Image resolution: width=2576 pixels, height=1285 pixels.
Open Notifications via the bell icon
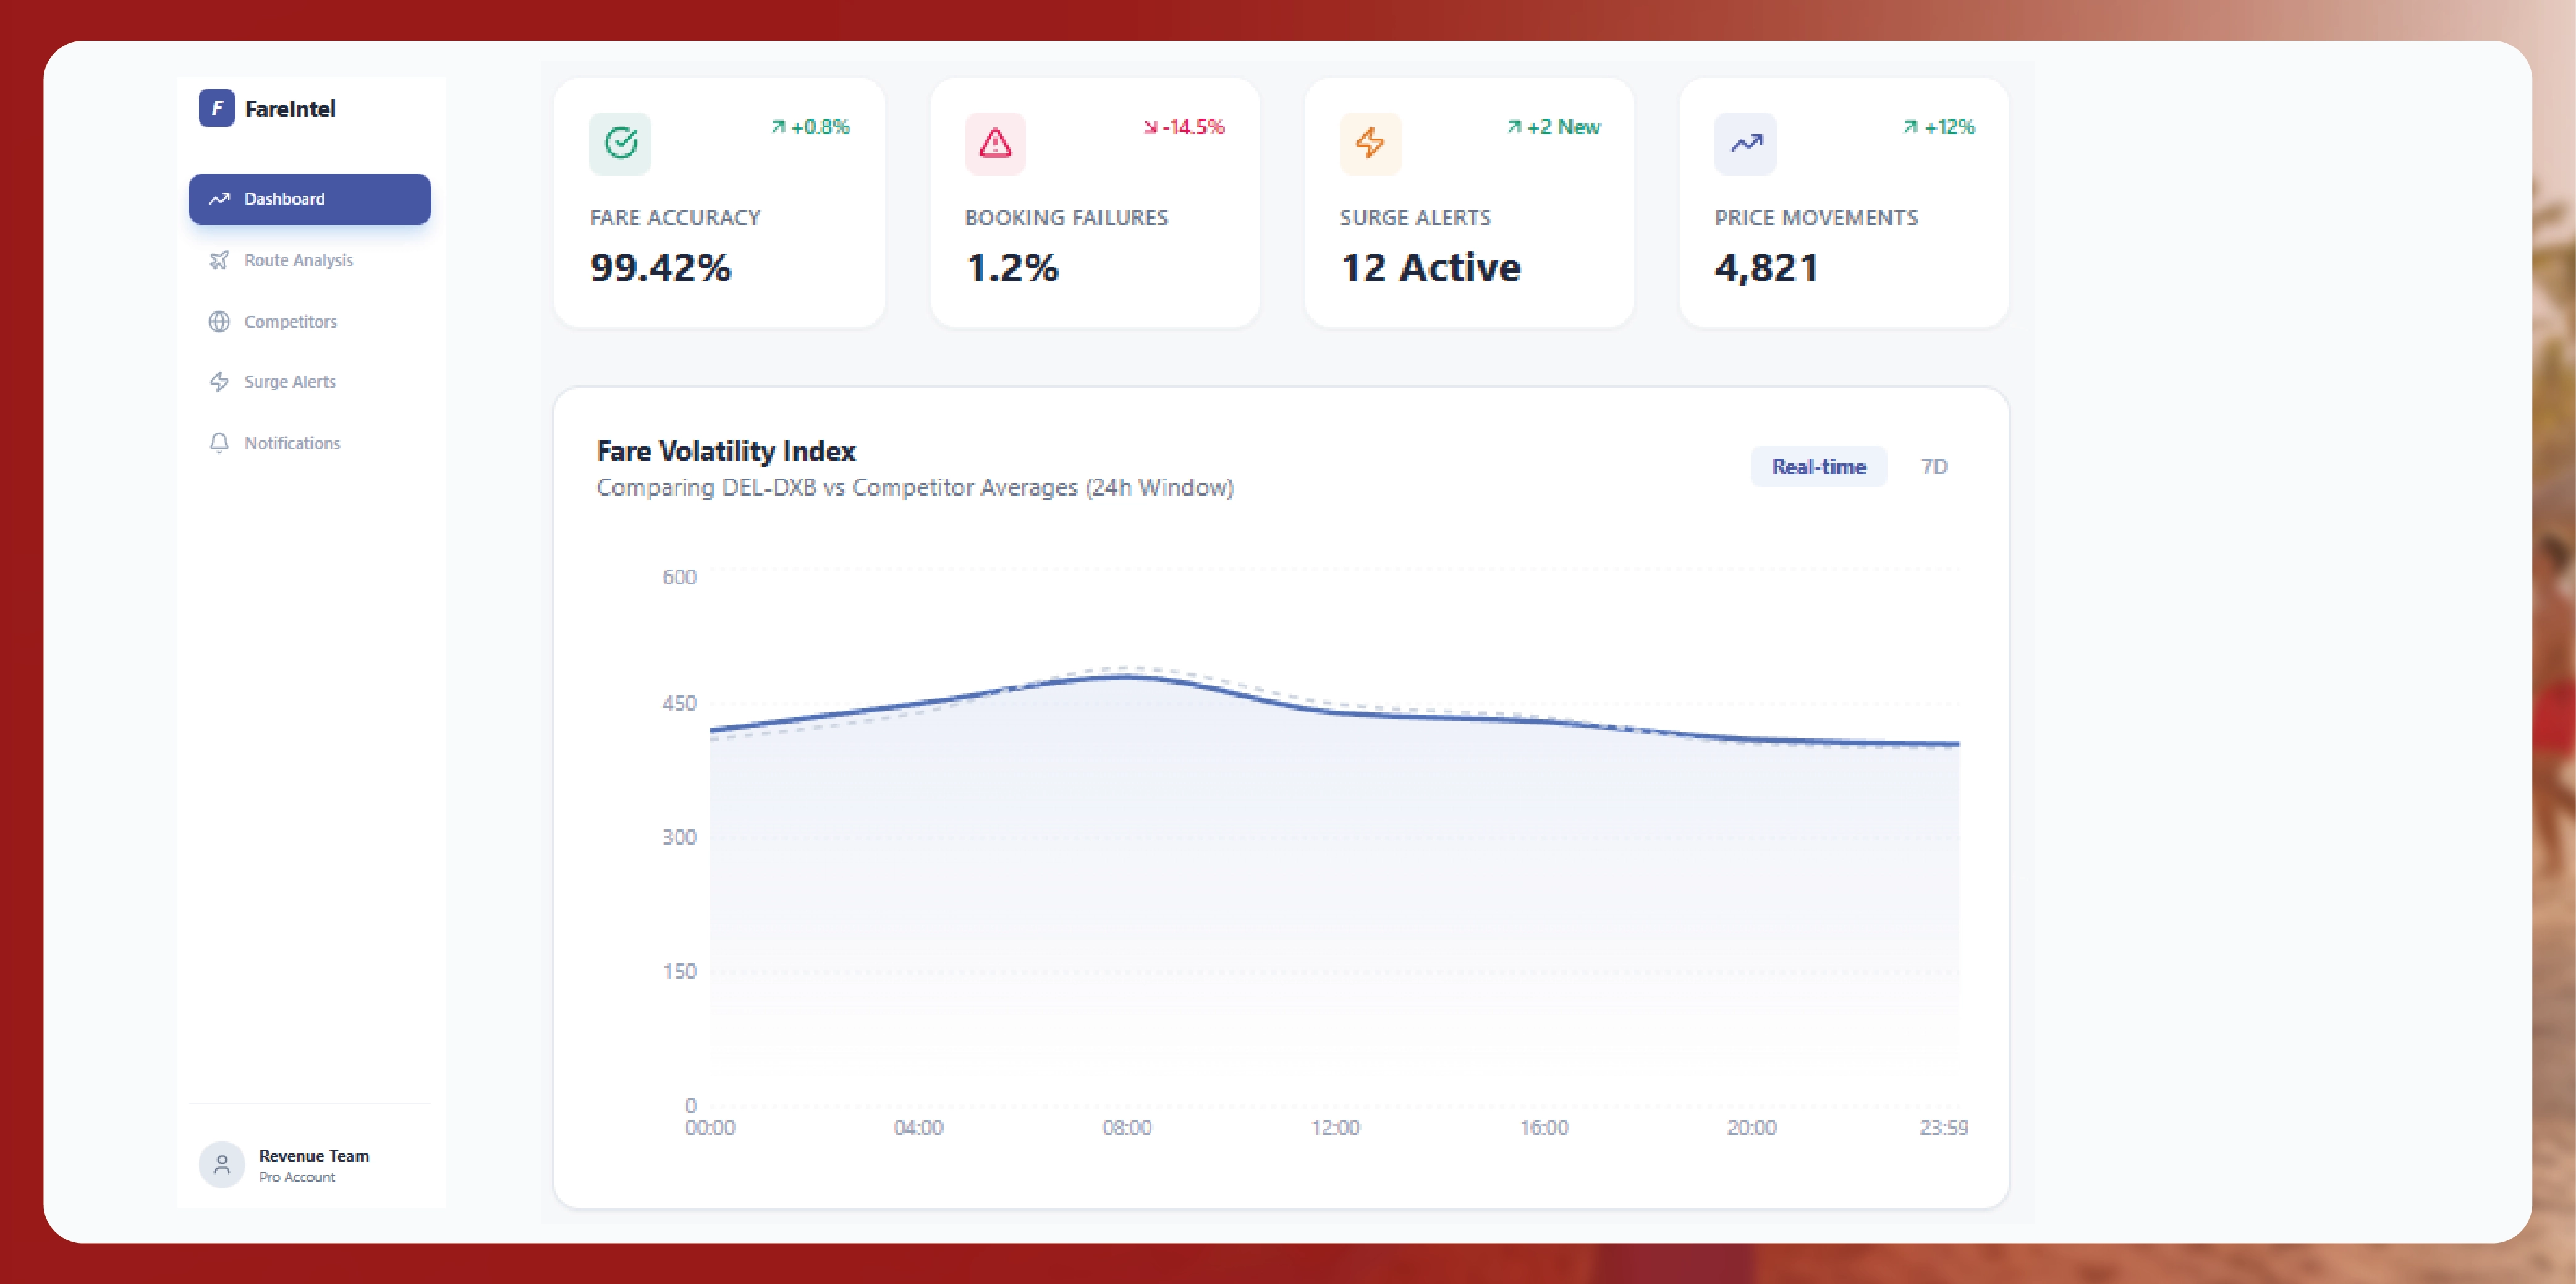tap(219, 442)
